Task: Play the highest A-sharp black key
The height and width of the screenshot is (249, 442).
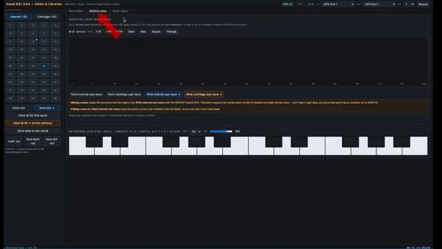Action: click(402, 142)
